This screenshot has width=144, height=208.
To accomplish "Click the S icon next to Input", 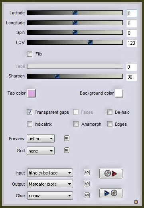I will click(x=87, y=172).
